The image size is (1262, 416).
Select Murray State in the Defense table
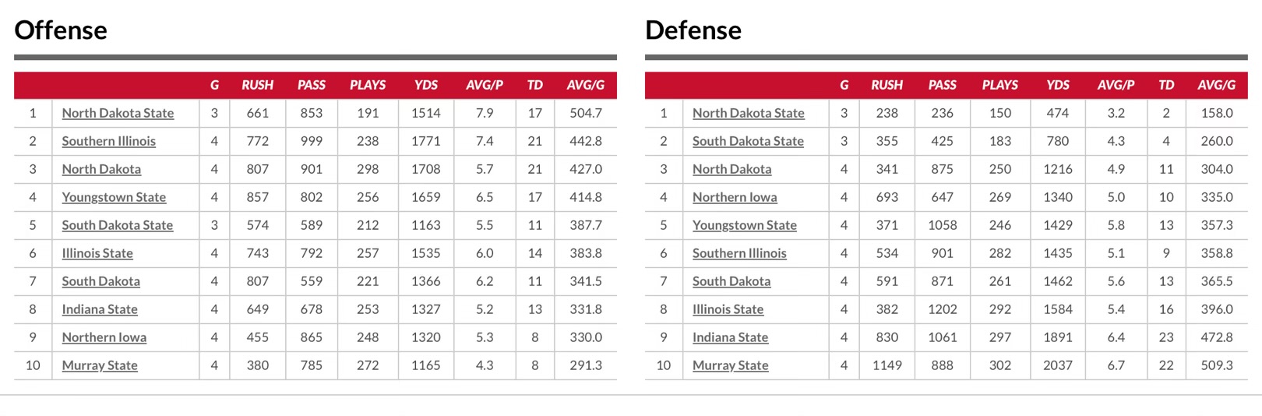pyautogui.click(x=730, y=365)
